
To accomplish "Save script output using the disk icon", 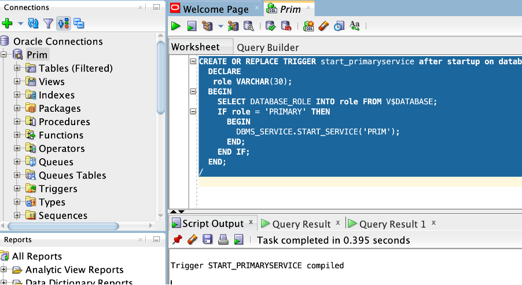I will pyautogui.click(x=207, y=240).
